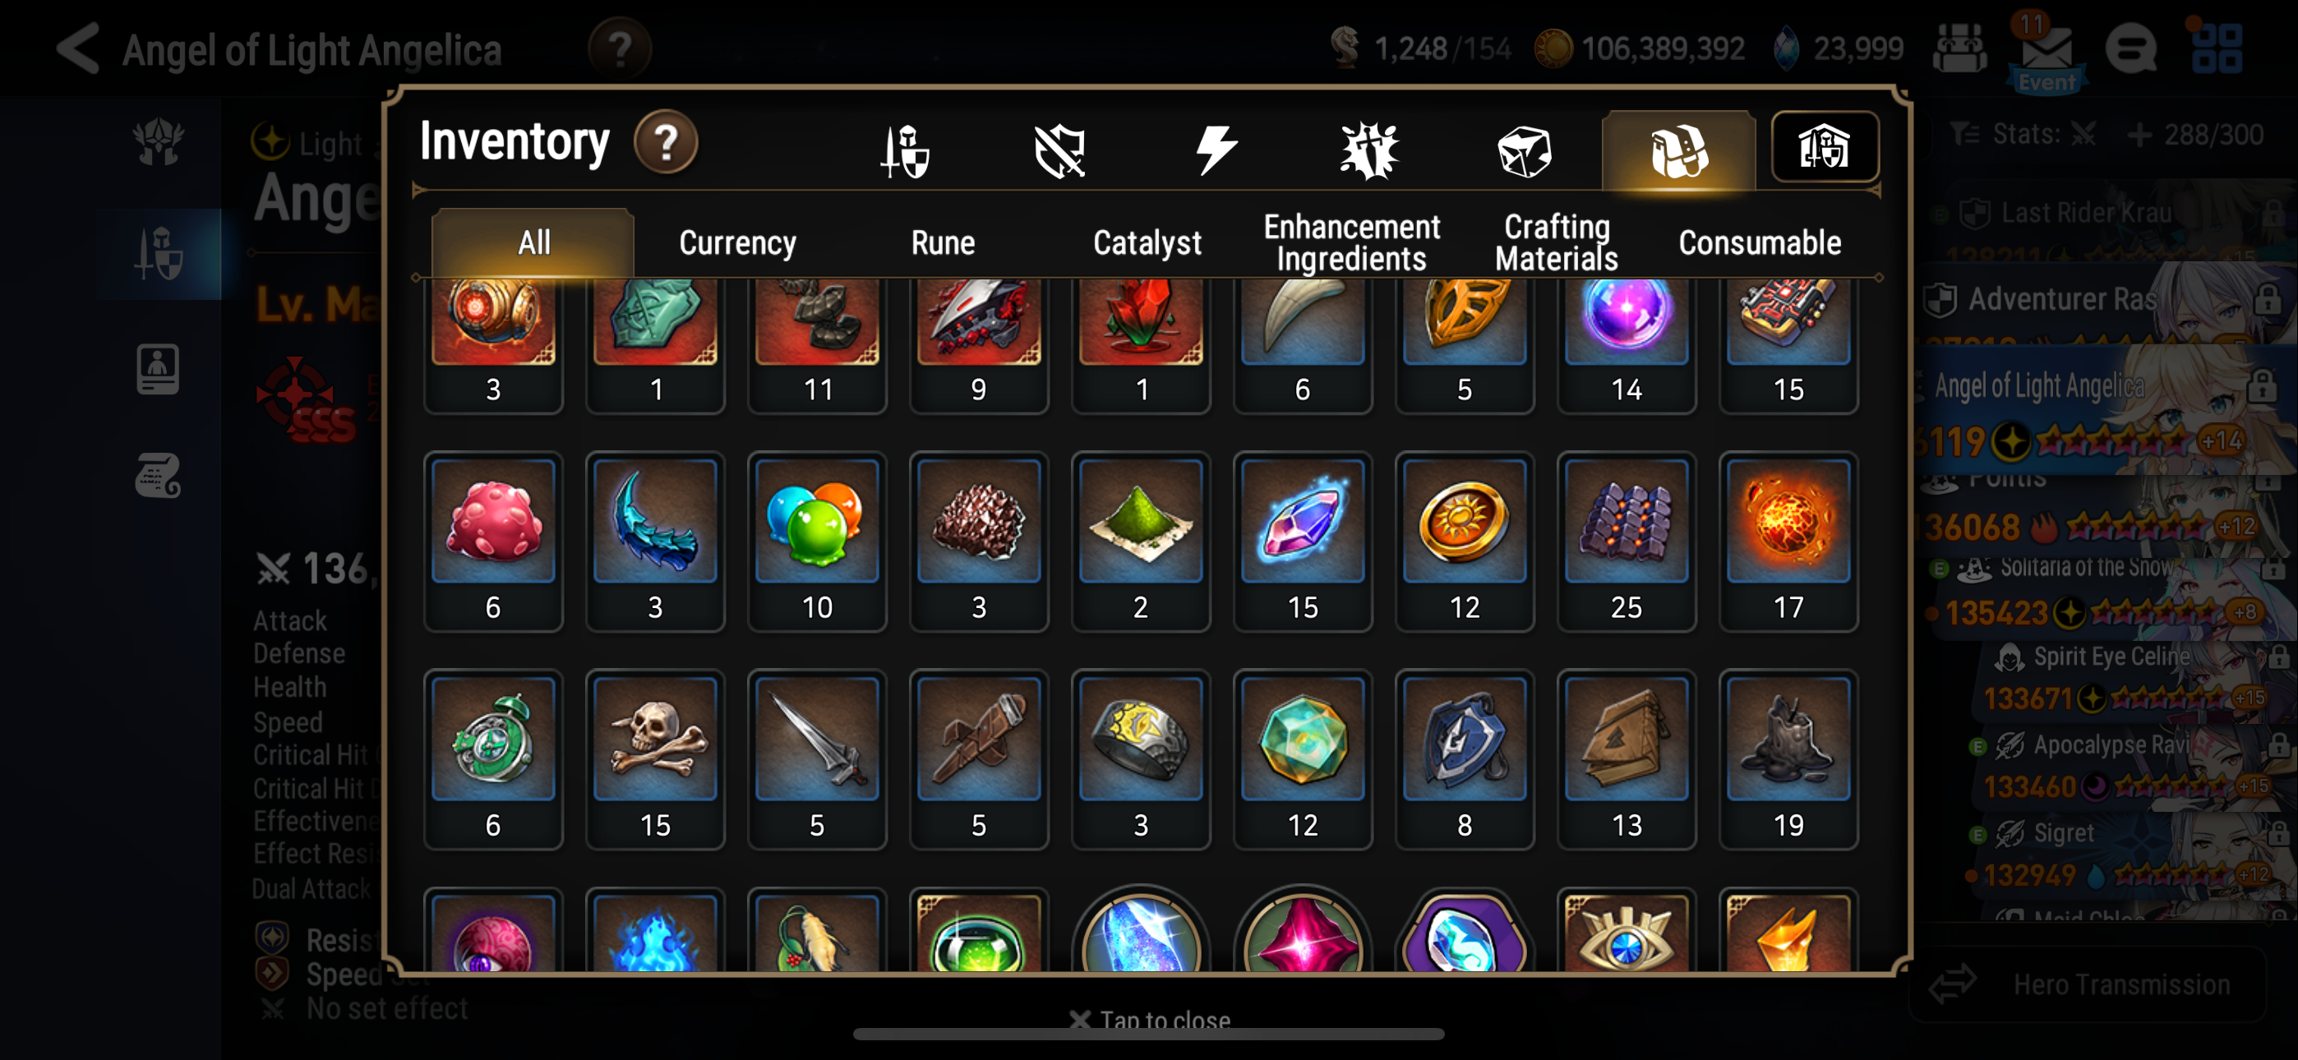Select the lightning bolt inventory category icon
Viewport: 2298px width, 1060px height.
pyautogui.click(x=1214, y=149)
